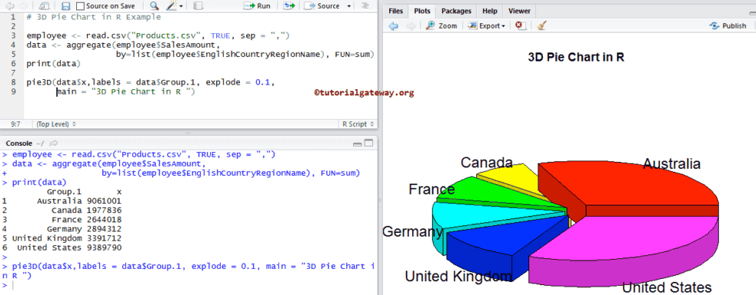This screenshot has width=756, height=295.
Task: Click the France chart label
Action: (x=431, y=190)
